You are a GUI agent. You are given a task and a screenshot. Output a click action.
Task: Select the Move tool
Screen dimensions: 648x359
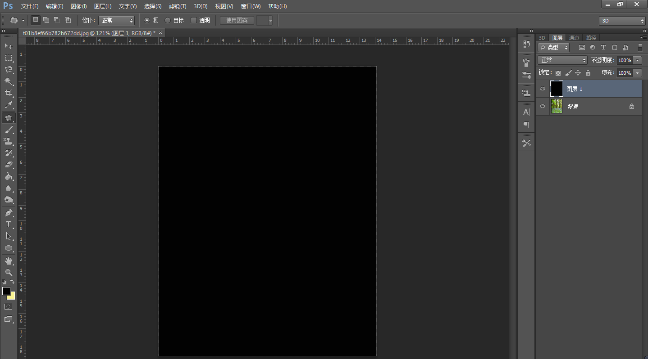(x=9, y=46)
